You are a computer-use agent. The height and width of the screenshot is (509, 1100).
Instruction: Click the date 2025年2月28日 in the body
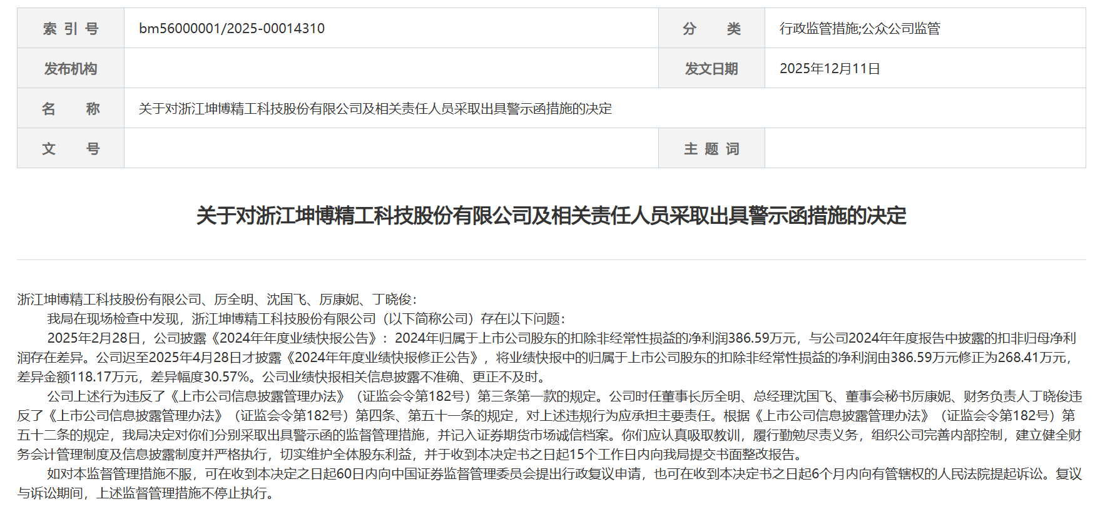[94, 338]
